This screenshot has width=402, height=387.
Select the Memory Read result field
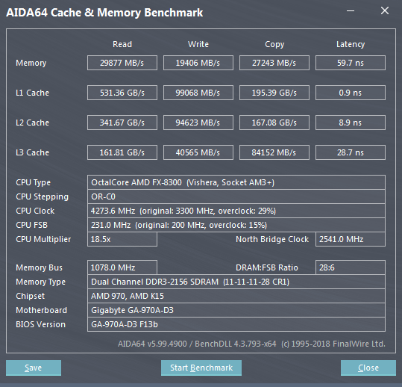[122, 63]
